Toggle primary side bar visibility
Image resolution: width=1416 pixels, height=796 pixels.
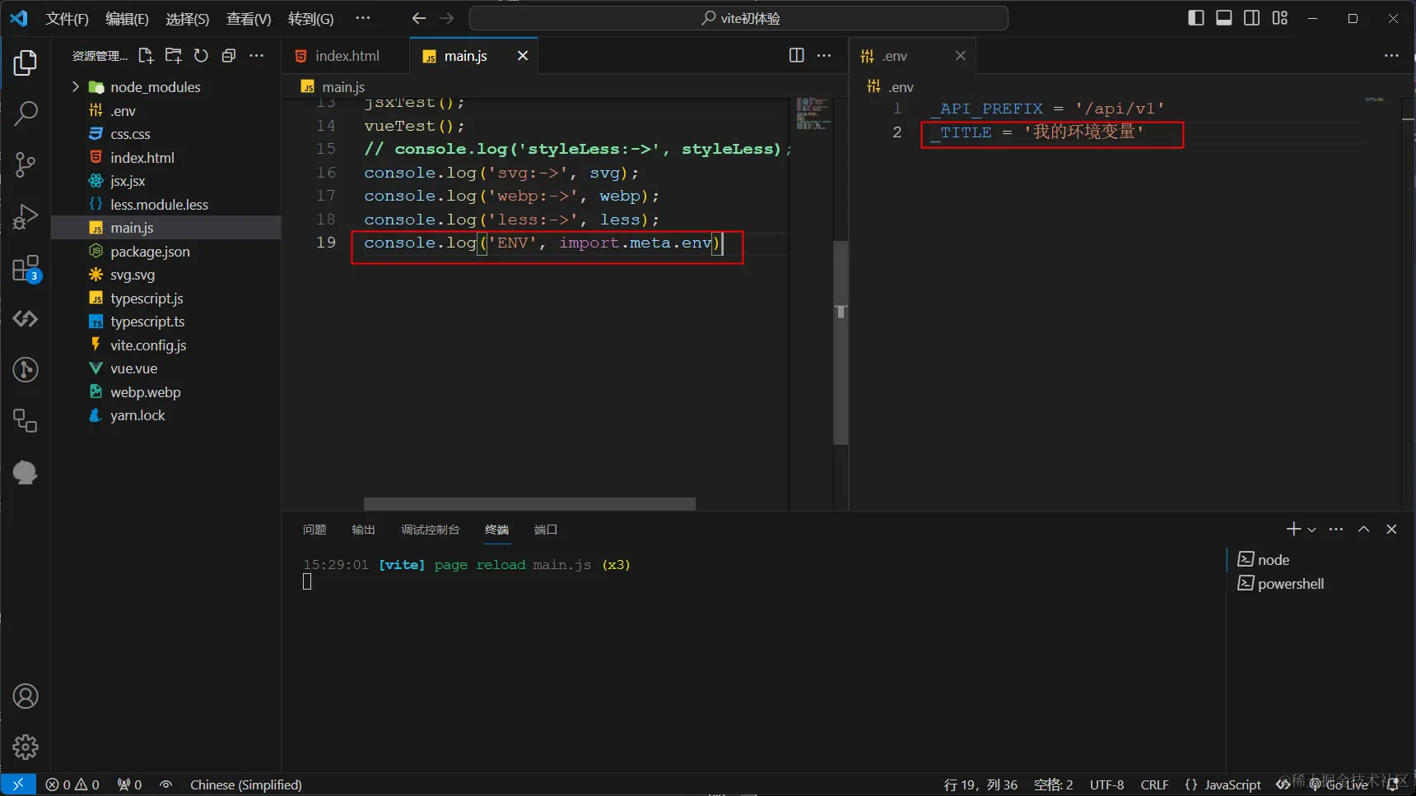pos(1196,18)
